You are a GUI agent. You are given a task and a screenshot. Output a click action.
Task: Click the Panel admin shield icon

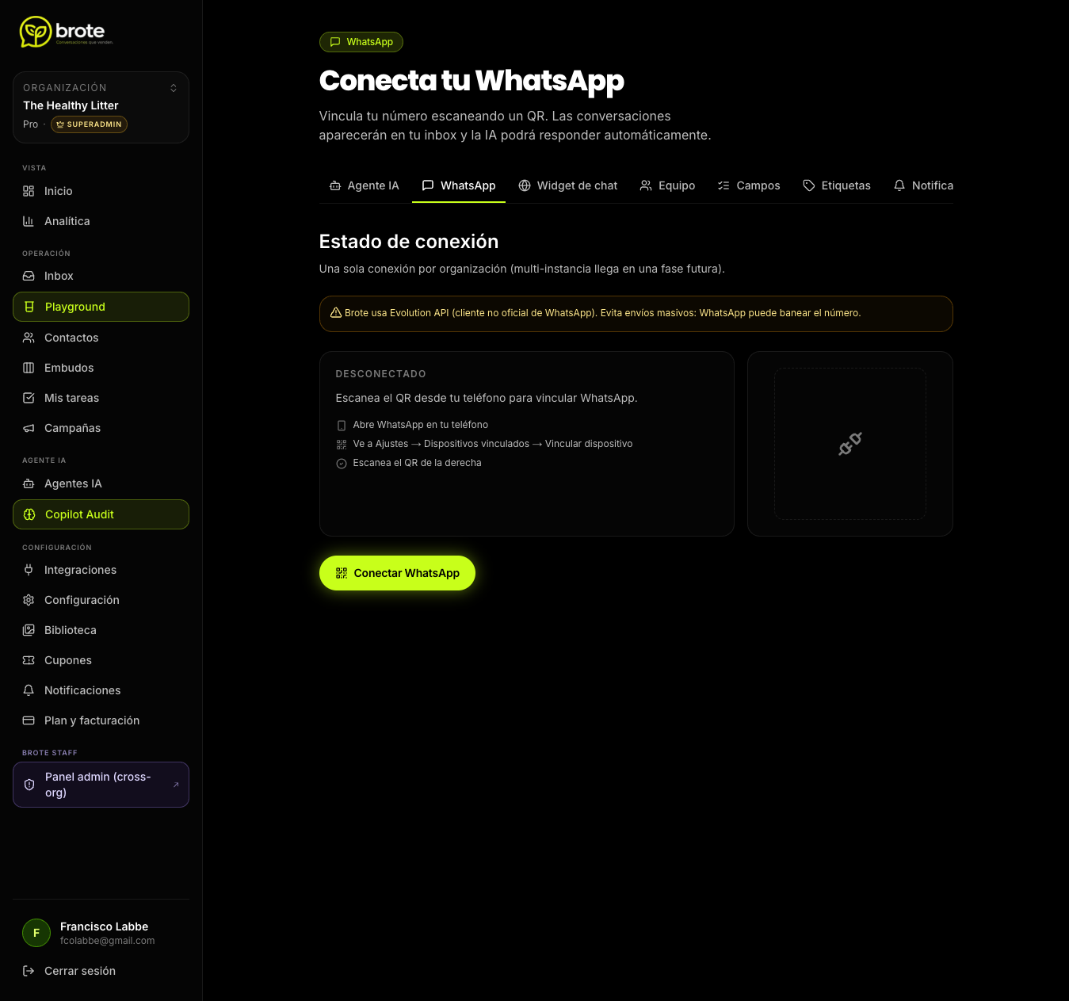pos(29,785)
